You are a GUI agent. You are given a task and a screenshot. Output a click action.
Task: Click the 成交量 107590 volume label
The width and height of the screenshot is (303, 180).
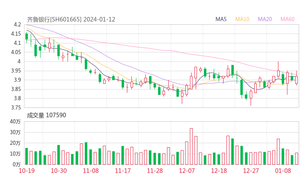tap(46, 115)
